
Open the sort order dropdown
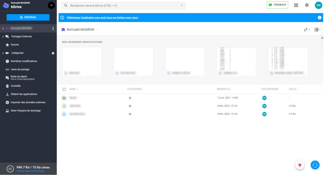307,30
